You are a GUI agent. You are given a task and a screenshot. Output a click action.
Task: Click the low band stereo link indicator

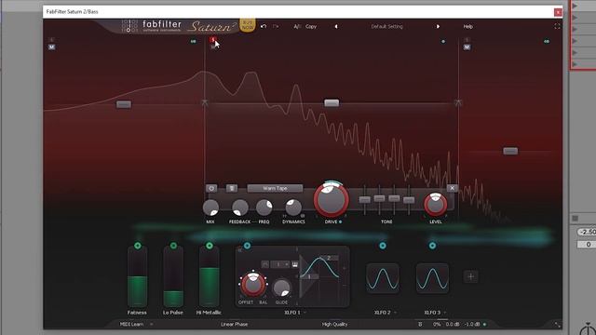[x=193, y=41]
